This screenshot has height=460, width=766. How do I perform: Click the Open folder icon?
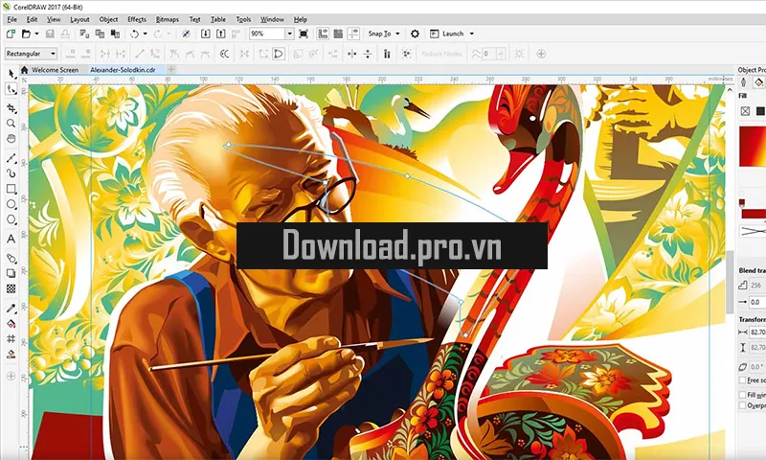[26, 34]
